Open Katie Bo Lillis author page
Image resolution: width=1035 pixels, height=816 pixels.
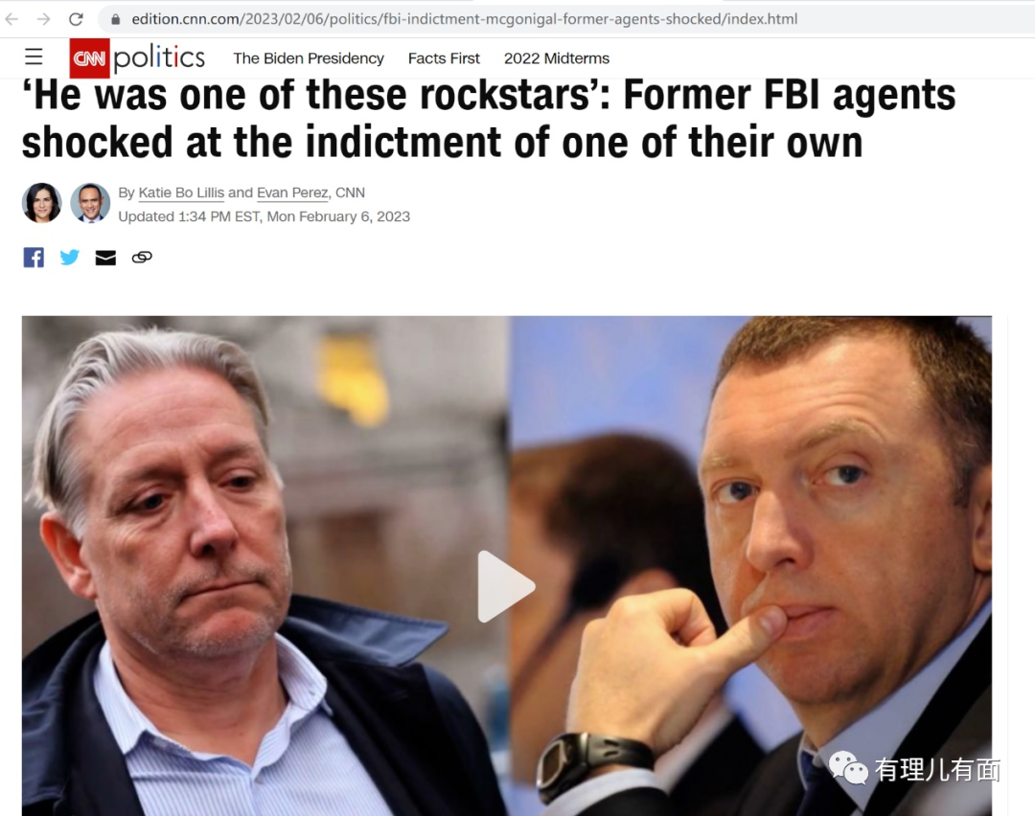(181, 193)
